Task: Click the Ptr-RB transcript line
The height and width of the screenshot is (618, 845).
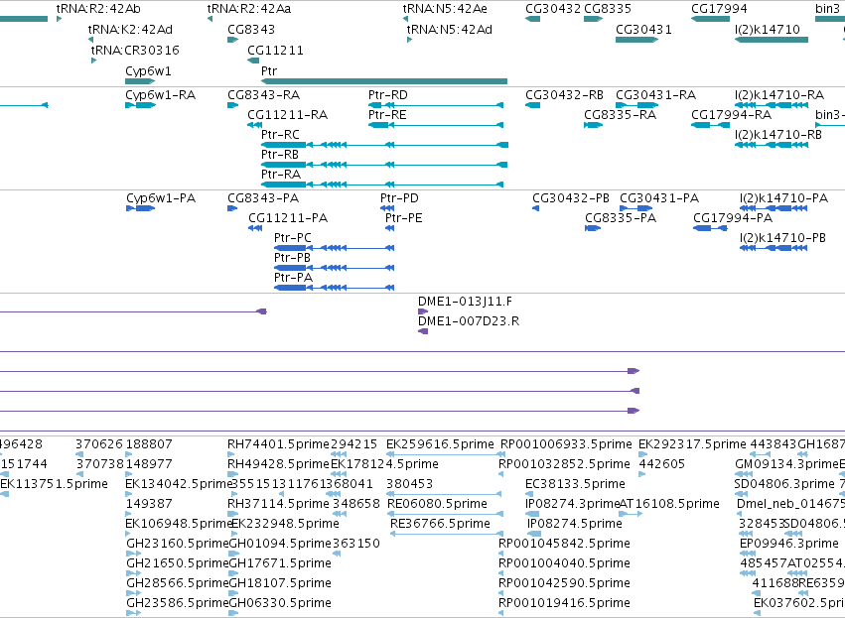Action: (x=384, y=165)
